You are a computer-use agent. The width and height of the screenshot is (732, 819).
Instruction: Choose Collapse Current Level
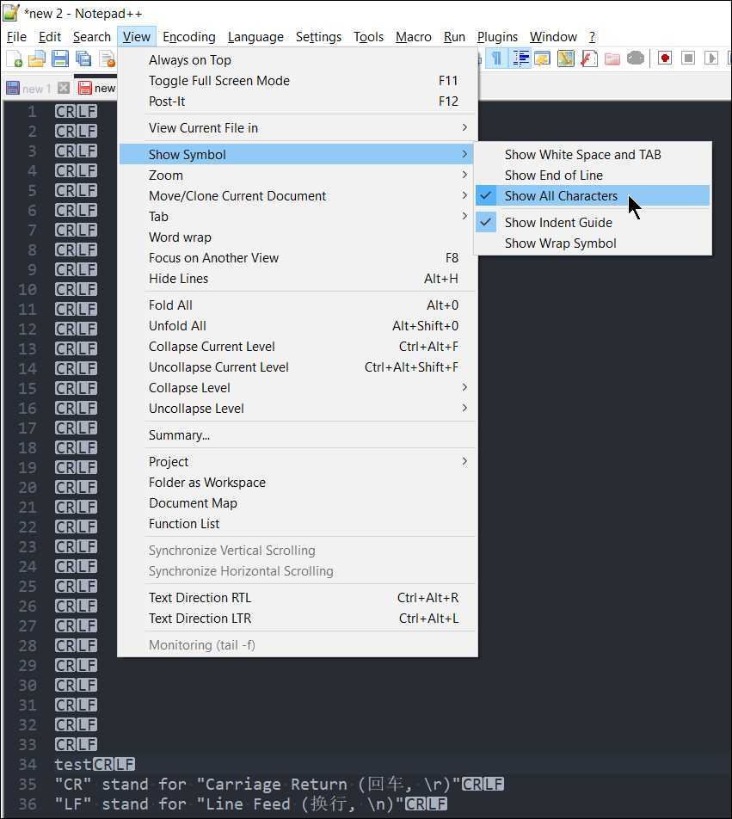tap(298, 347)
